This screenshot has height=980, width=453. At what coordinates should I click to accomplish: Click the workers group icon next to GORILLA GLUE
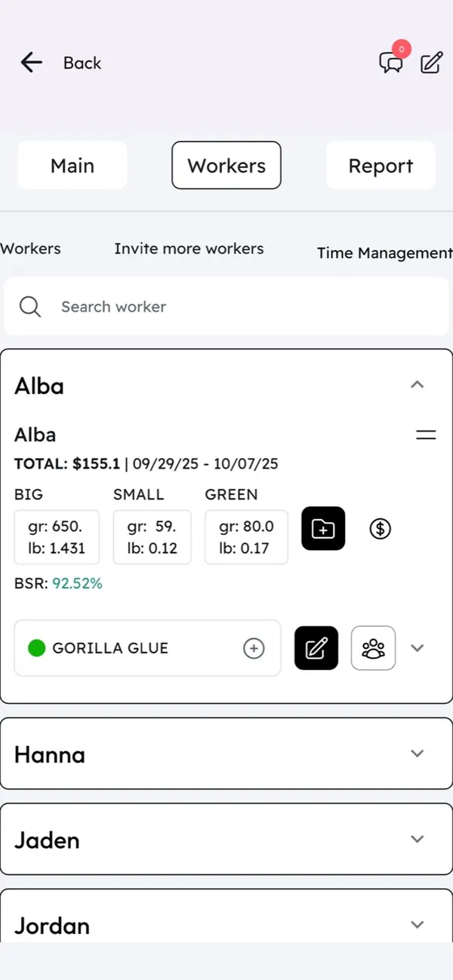click(373, 648)
